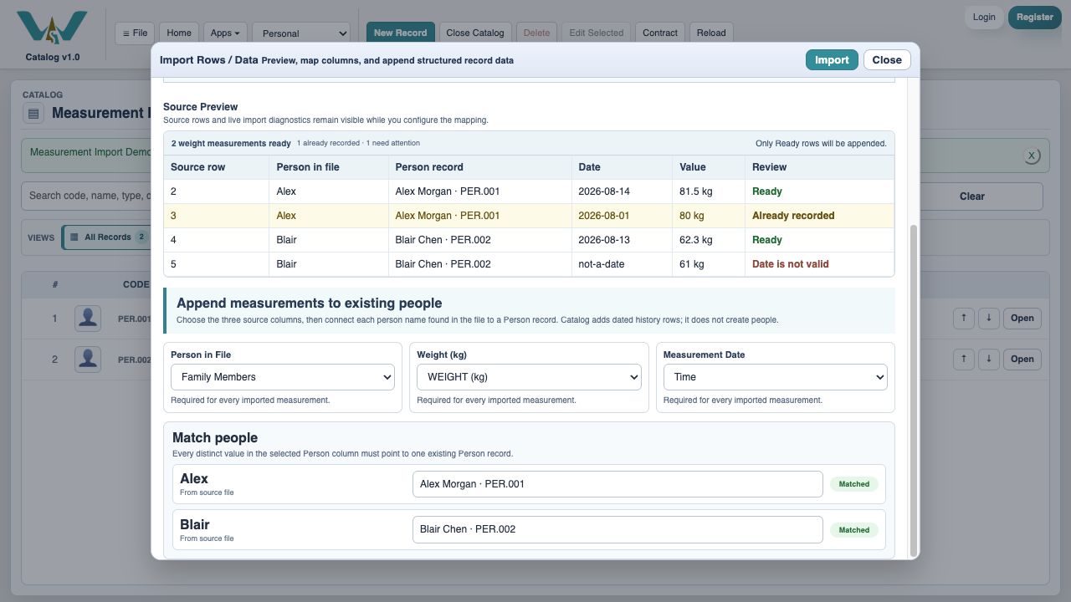Open the Measurement Date column dropdown
Viewport: 1071px width, 602px height.
pyautogui.click(x=775, y=377)
